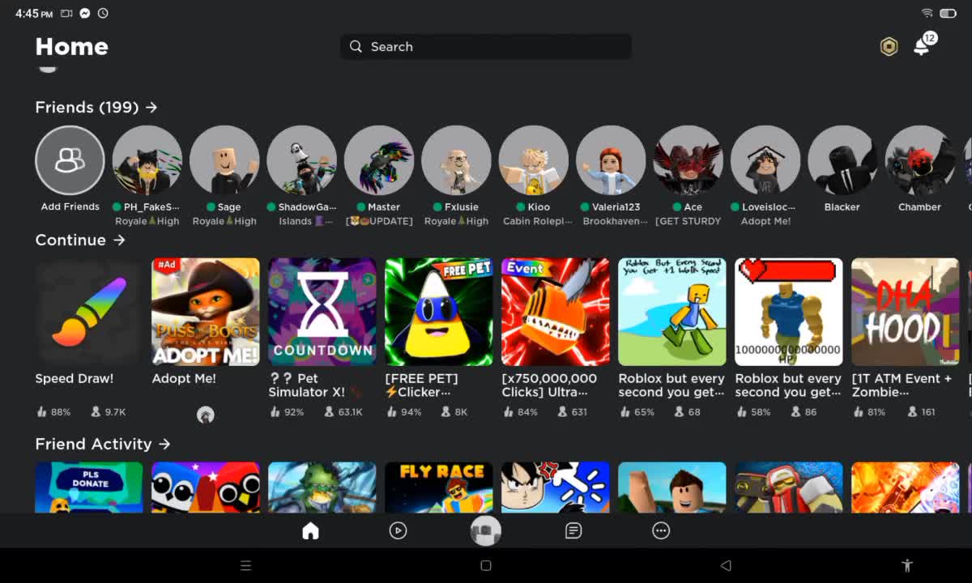Tap the Speed Draw! title text

coord(75,379)
